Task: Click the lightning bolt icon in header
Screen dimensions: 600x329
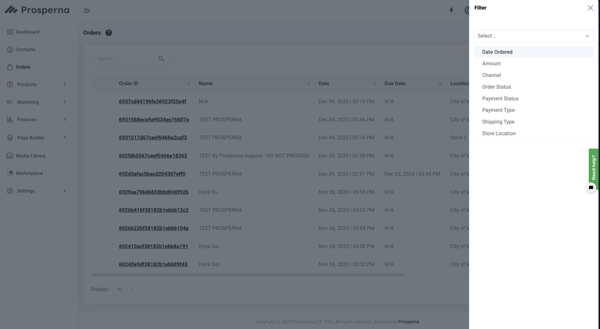Action: (451, 10)
